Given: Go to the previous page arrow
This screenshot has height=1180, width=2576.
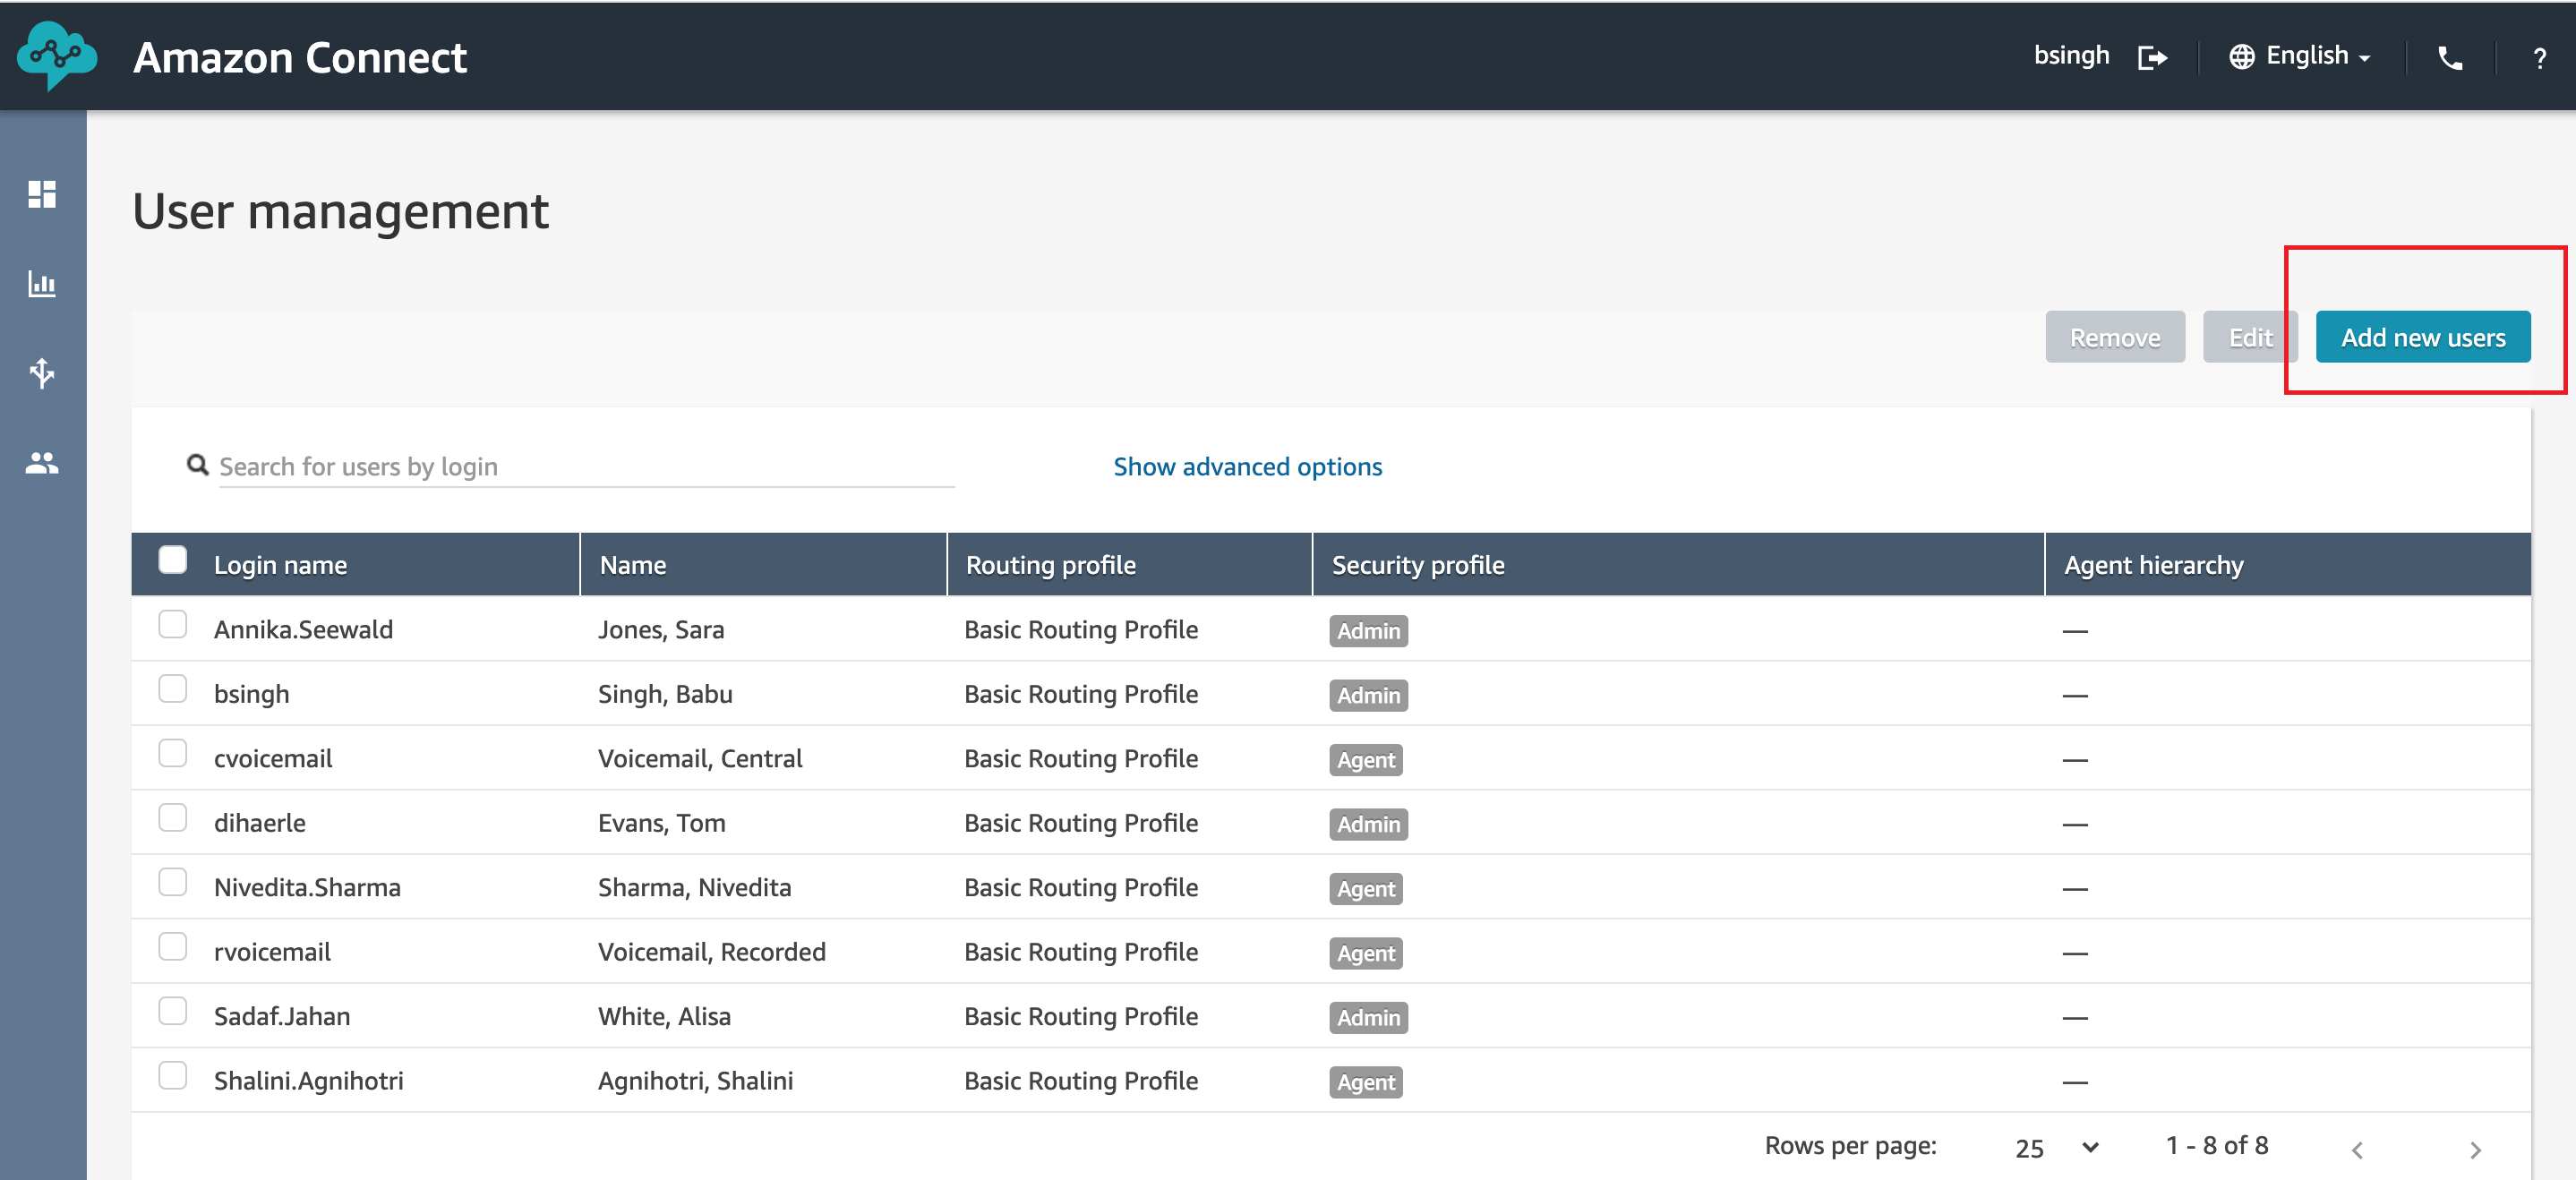Looking at the screenshot, I should (x=2357, y=1150).
